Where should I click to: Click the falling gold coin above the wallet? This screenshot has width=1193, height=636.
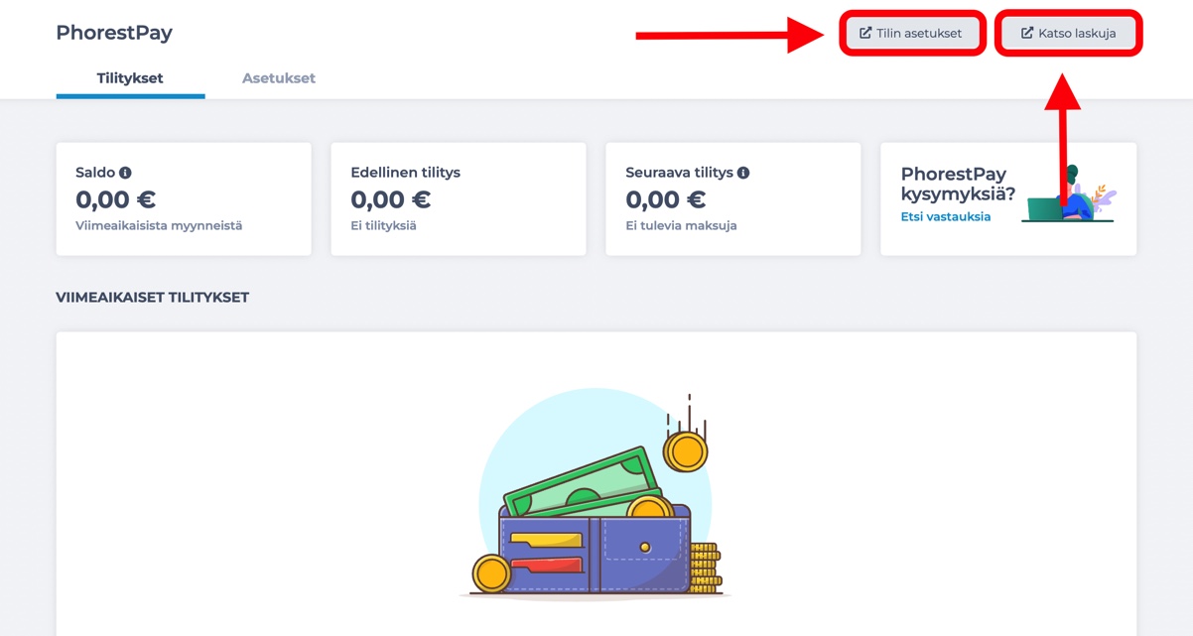click(685, 450)
